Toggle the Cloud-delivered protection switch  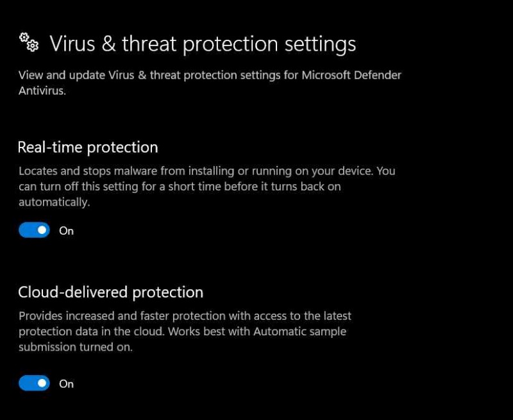click(34, 383)
